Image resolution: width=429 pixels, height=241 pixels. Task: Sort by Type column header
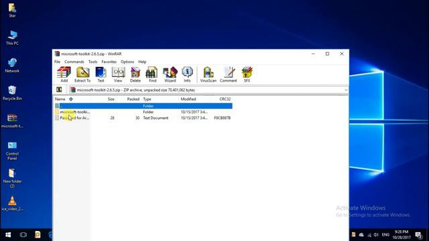coord(147,99)
